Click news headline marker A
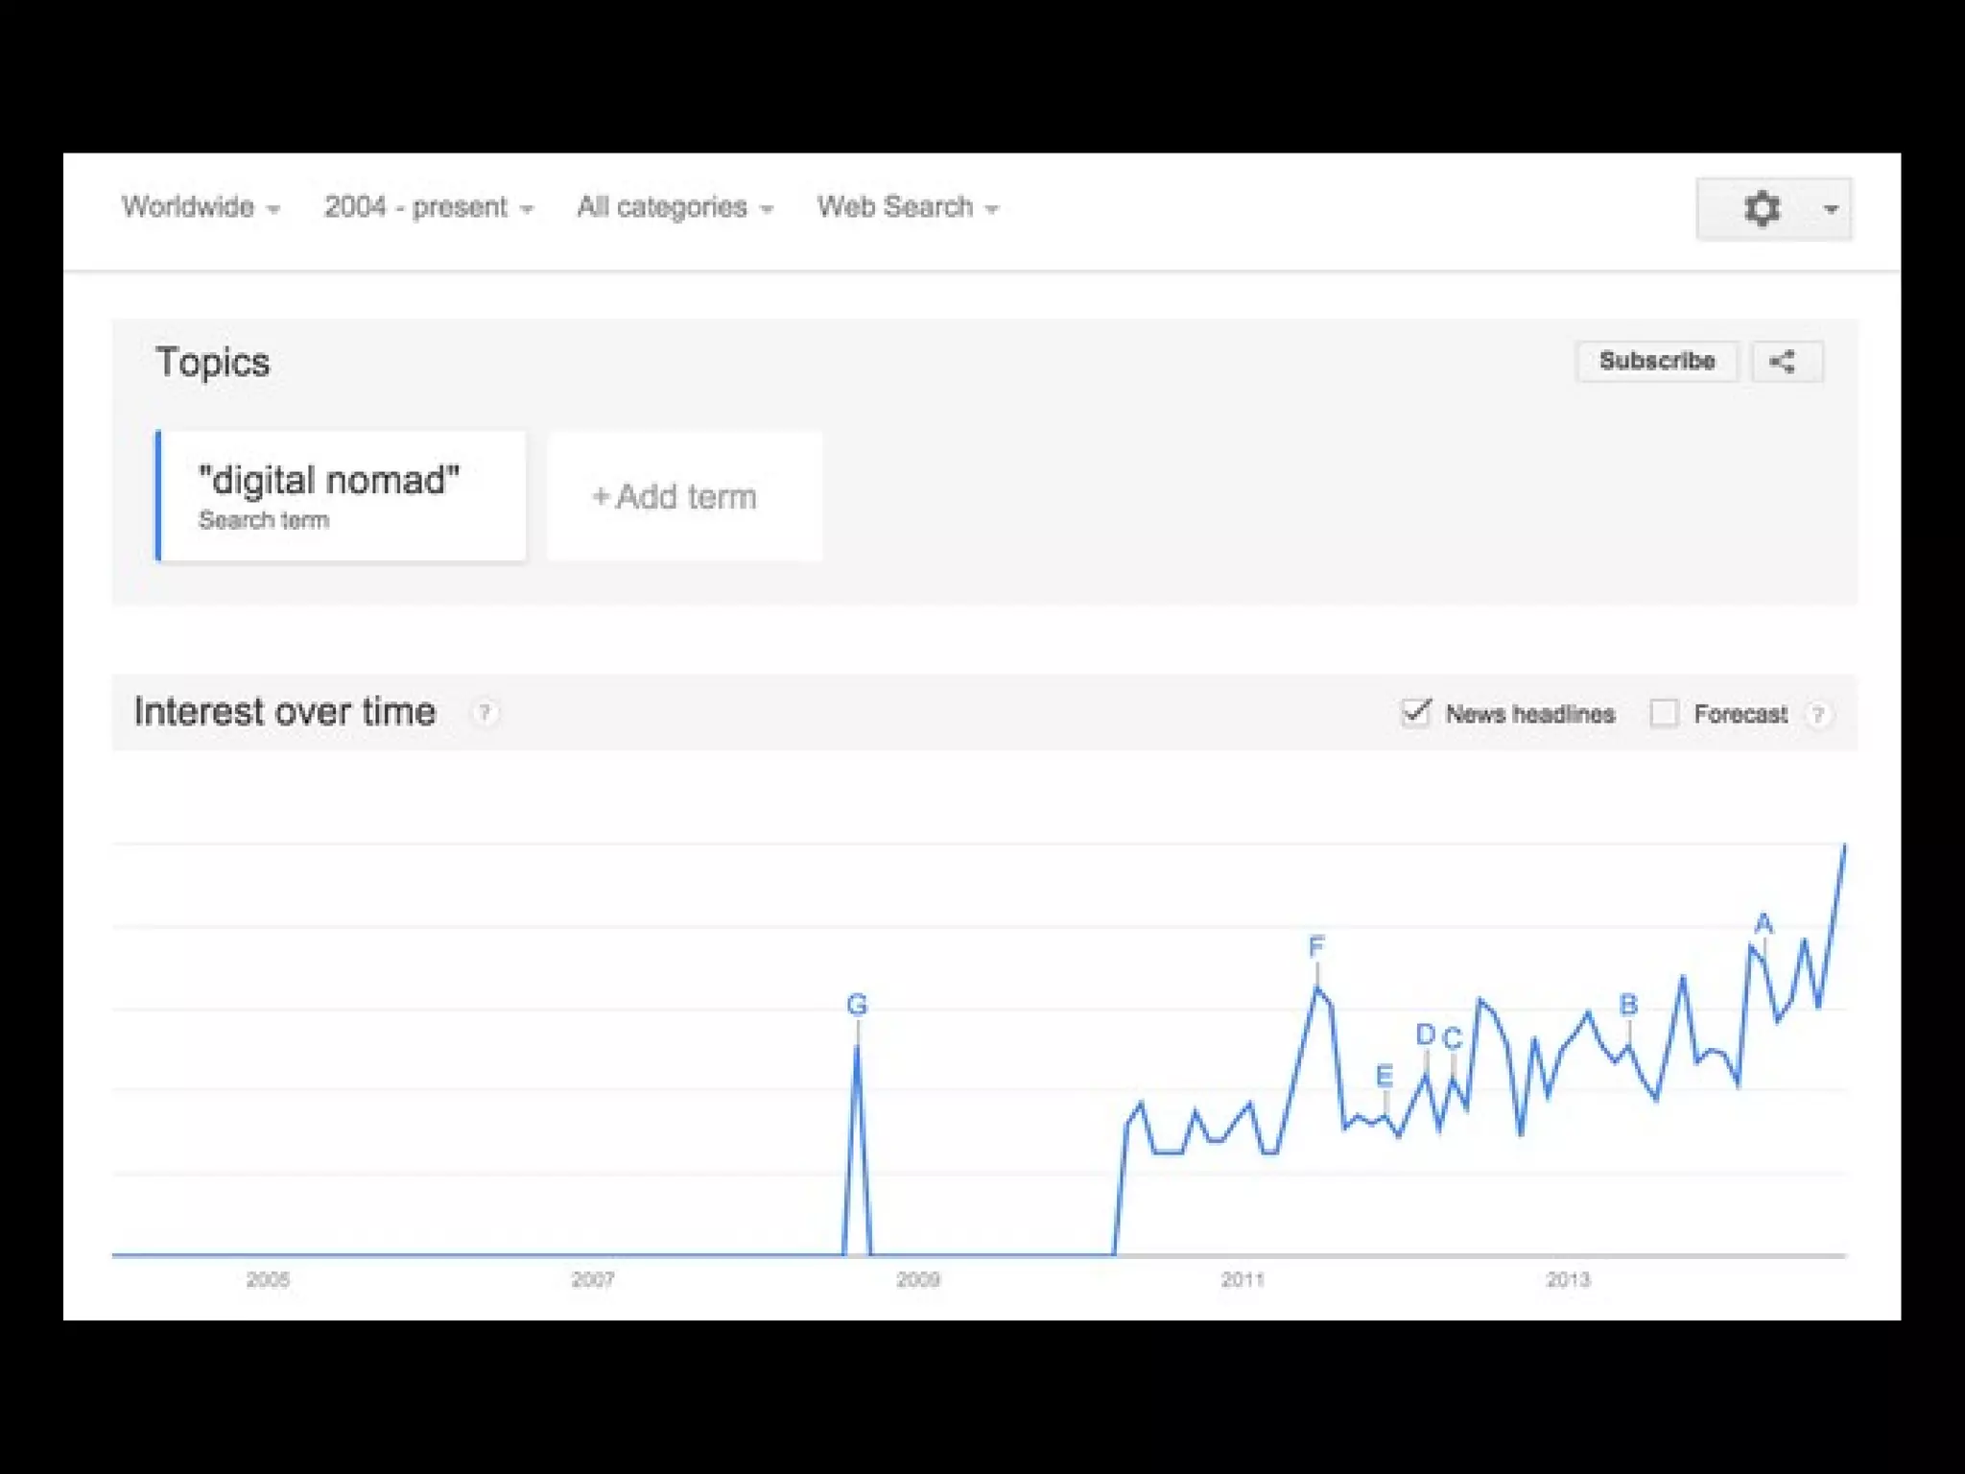The height and width of the screenshot is (1474, 1965). click(x=1764, y=924)
